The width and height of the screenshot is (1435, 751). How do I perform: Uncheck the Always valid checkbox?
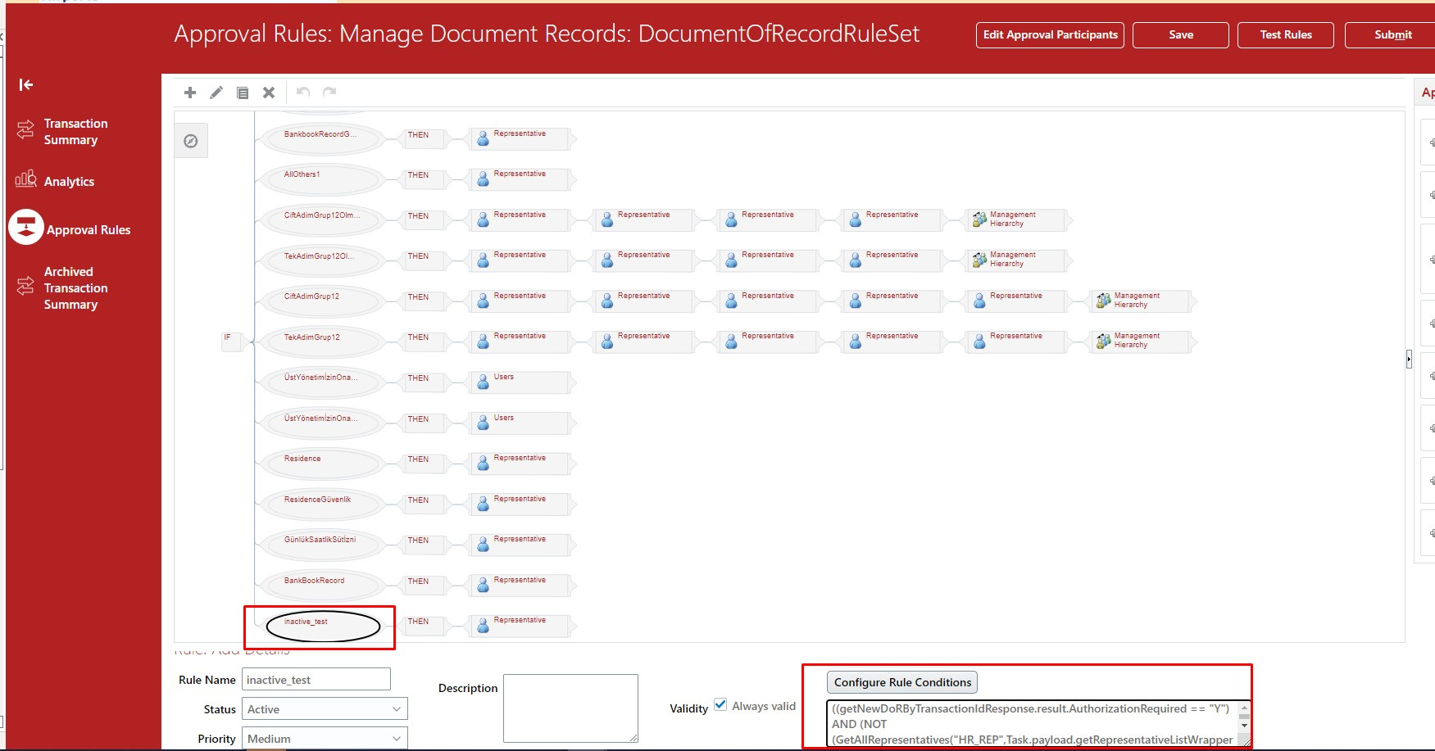pos(720,704)
